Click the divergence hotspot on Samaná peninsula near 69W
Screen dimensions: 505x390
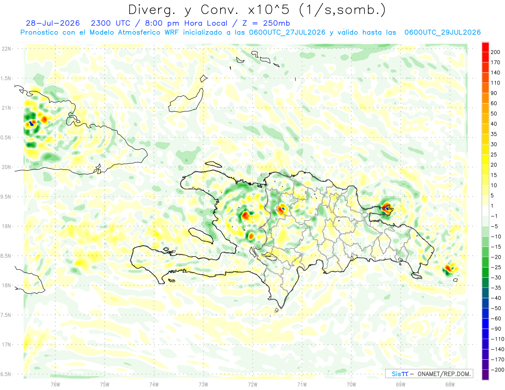386,207
